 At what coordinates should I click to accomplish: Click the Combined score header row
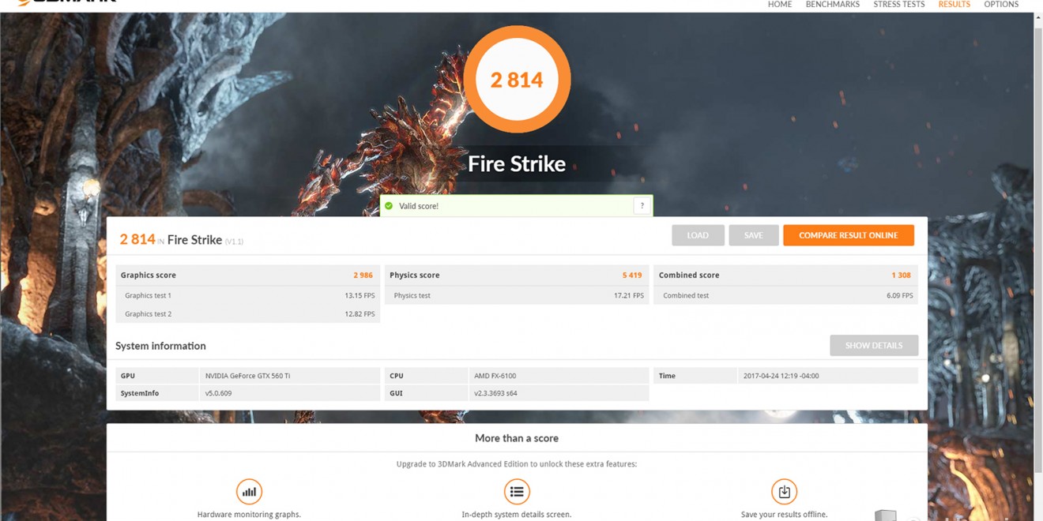[785, 275]
